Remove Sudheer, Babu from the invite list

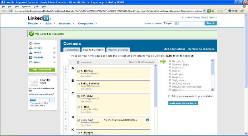click(170, 64)
